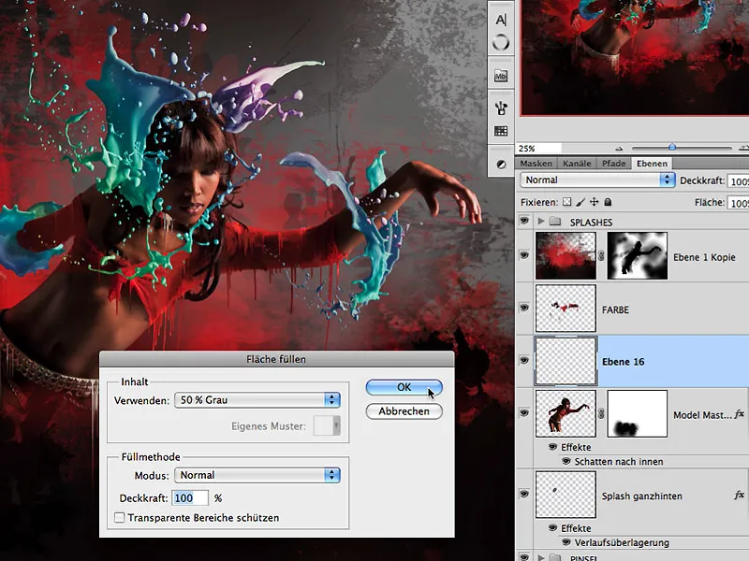Click mask link icon on Model Master layer

(601, 413)
